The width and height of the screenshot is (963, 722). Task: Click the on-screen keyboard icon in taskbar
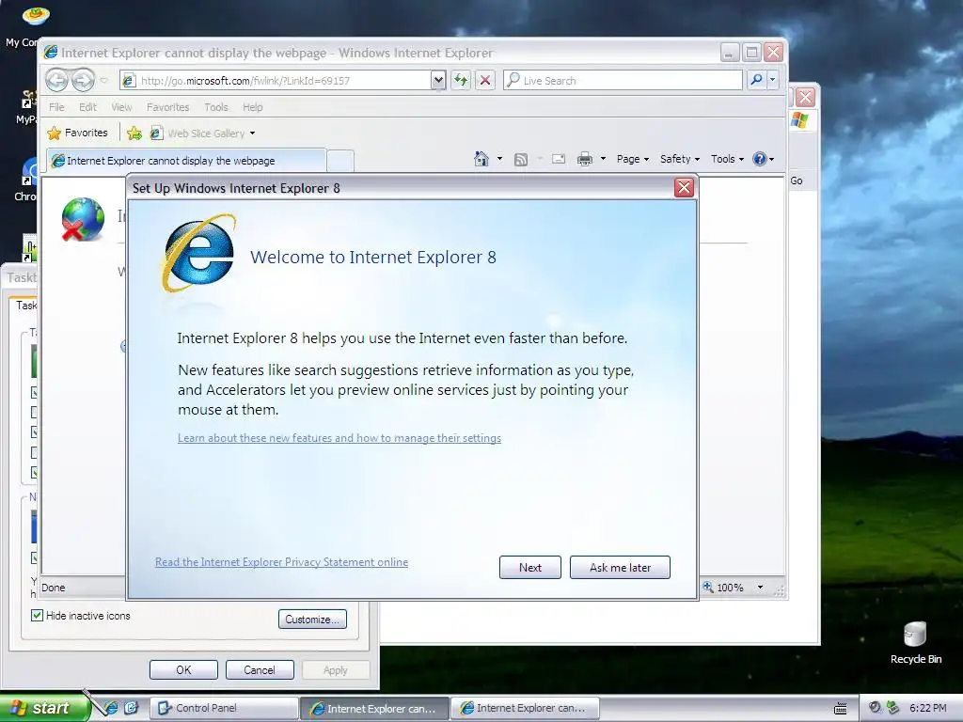tap(840, 709)
